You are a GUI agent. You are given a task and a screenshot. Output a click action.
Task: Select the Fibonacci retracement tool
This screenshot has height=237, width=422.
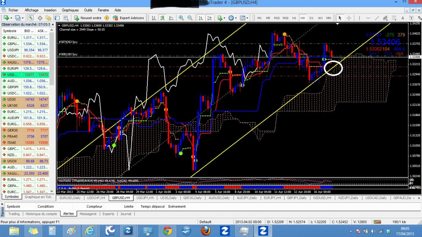[394, 18]
